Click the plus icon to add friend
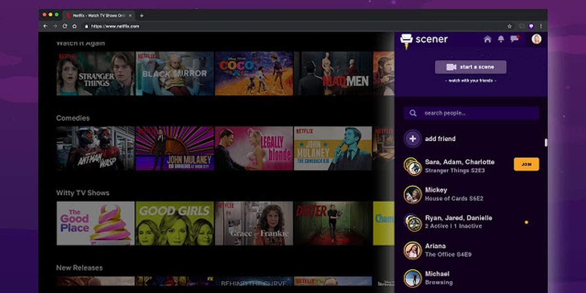This screenshot has height=293, width=586. point(413,139)
